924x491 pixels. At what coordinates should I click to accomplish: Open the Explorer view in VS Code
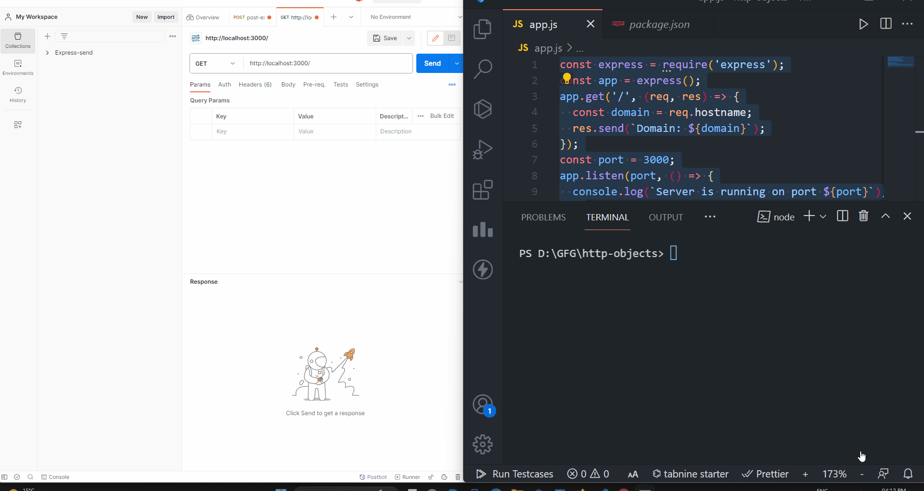coord(483,29)
